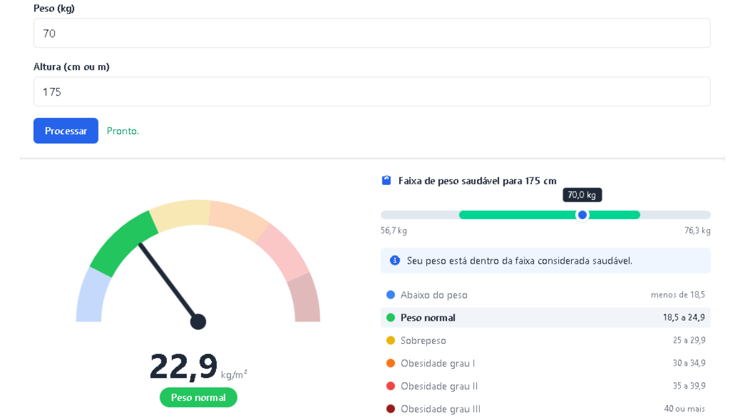Viewport: 745px width, 419px height.
Task: Click the green Peso normal badge under the gauge
Action: (x=198, y=397)
